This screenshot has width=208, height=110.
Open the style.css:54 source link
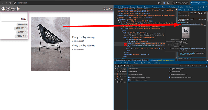coord(202,19)
